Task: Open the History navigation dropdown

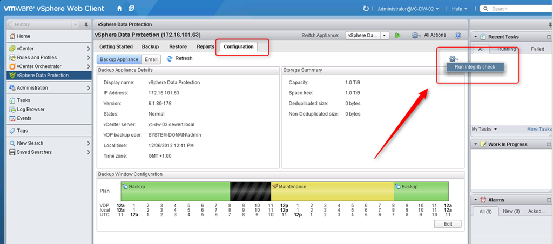Action: coord(75,24)
